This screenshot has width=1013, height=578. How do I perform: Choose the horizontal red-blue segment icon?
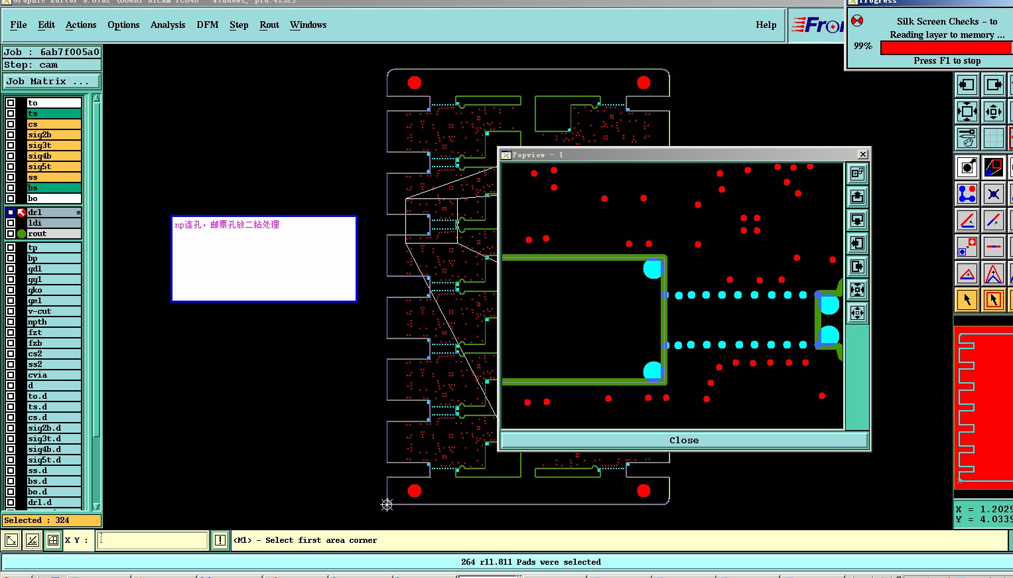pyautogui.click(x=994, y=246)
